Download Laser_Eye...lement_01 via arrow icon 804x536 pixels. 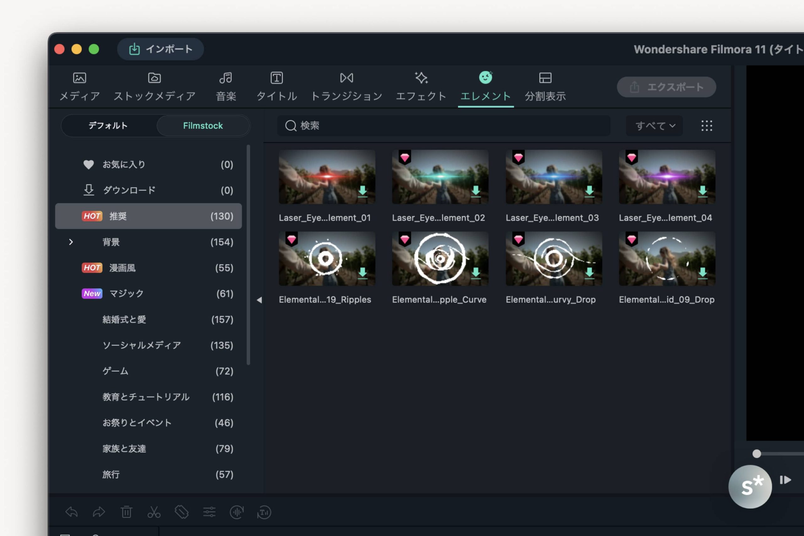coord(362,192)
